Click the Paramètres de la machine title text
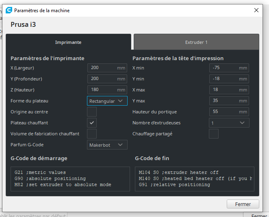The height and width of the screenshot is (217, 269). point(42,11)
